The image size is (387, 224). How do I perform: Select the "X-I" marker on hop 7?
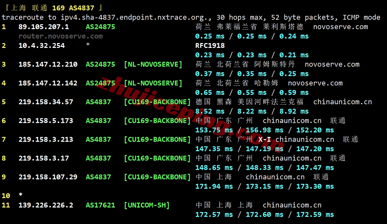[265, 140]
